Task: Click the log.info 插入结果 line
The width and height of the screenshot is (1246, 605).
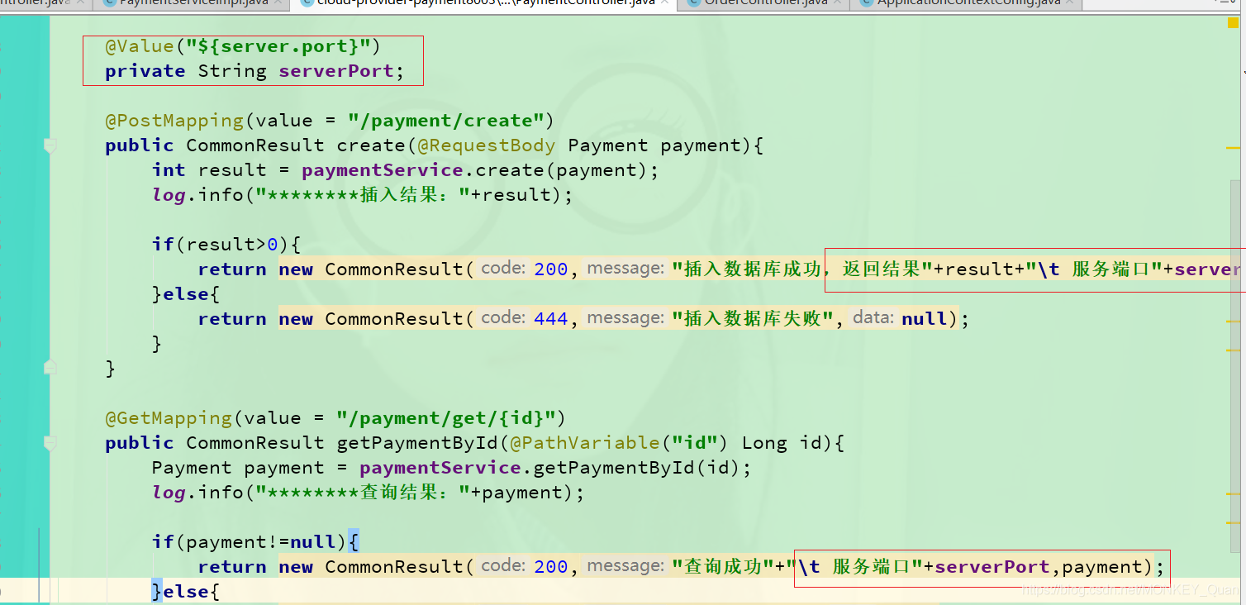Action: 362,195
